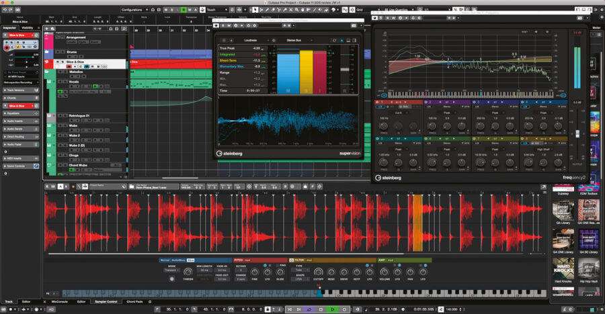This screenshot has height=314, width=605.
Task: Record-enable the Slice & Dice track
Action: point(69,66)
